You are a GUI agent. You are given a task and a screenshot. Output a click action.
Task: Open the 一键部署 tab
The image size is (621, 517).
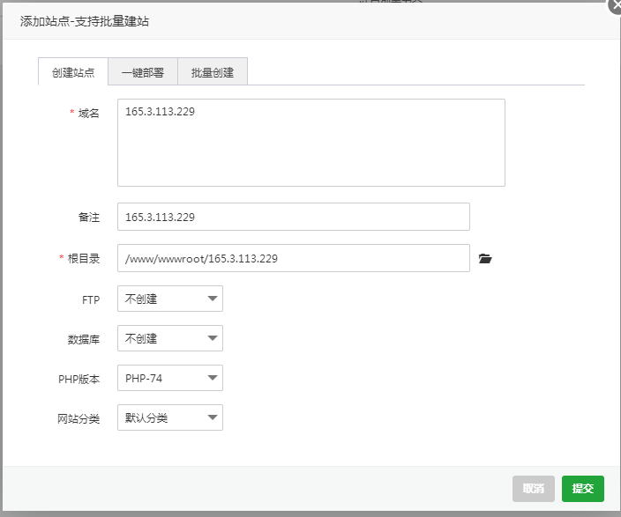(143, 72)
